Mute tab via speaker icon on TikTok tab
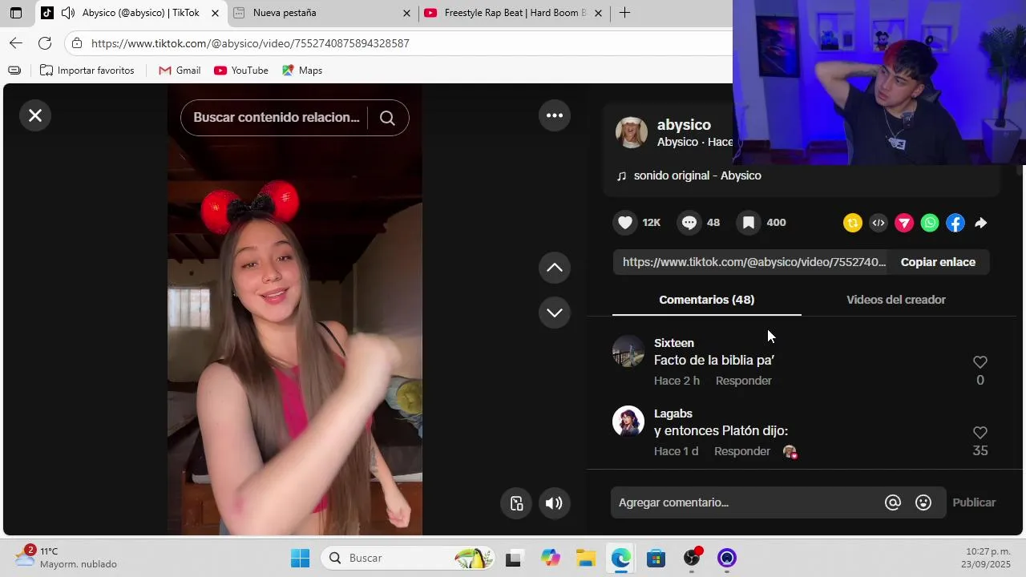Screen dimensions: 1026x577 [x=68, y=13]
